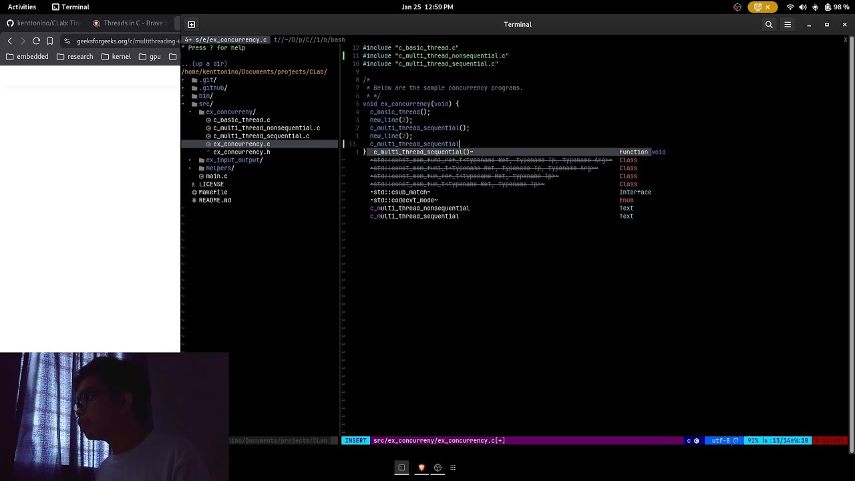The height and width of the screenshot is (481, 855).
Task: Click INSERT mode indicator in status line
Action: pos(355,441)
